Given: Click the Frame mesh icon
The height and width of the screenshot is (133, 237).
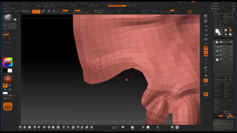Looking at the screenshot, I should 206,64.
